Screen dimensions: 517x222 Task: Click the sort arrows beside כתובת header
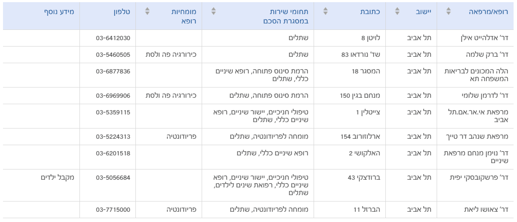pyautogui.click(x=326, y=12)
